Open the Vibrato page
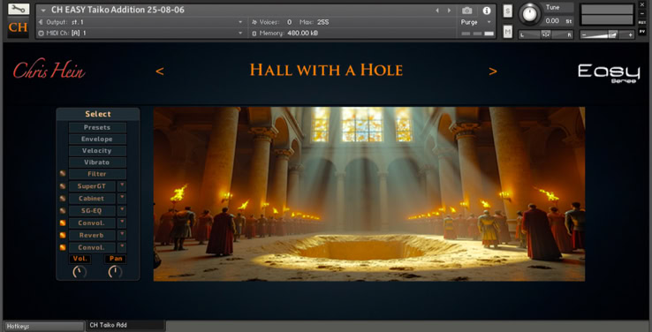Viewport: 652px width, 332px height. pyautogui.click(x=97, y=162)
